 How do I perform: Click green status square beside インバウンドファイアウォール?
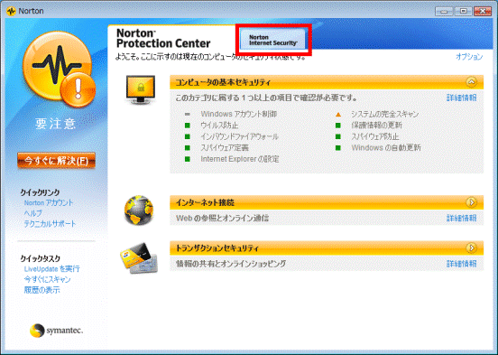pyautogui.click(x=188, y=136)
